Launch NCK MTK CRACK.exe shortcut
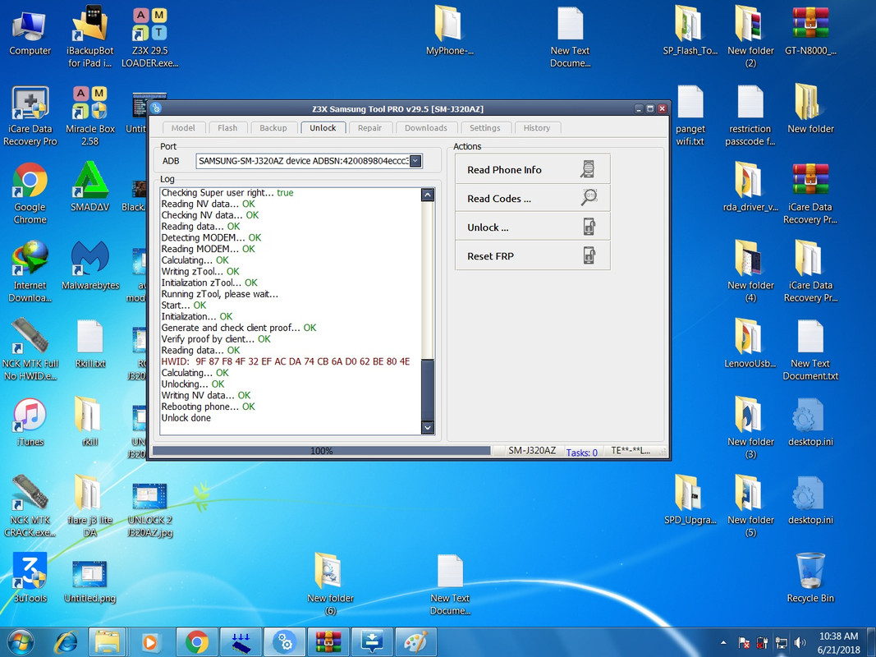This screenshot has height=657, width=876. 30,506
